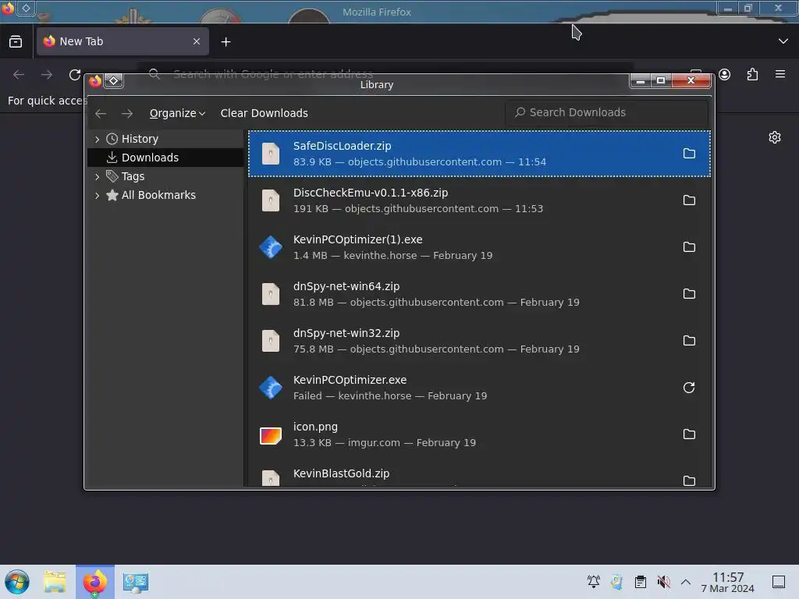Show dnSpy-net-win32.zip in folder

click(689, 341)
